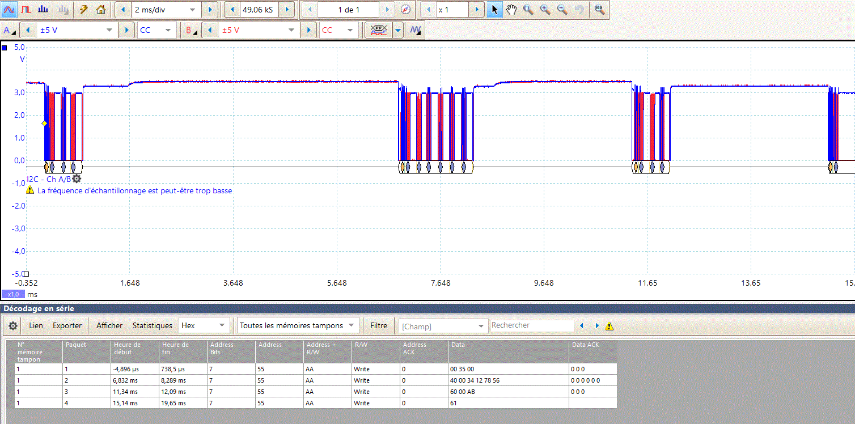855x424 pixels.
Task: Open 'Toutes les mémoires tampons' dropdown
Action: 298,325
